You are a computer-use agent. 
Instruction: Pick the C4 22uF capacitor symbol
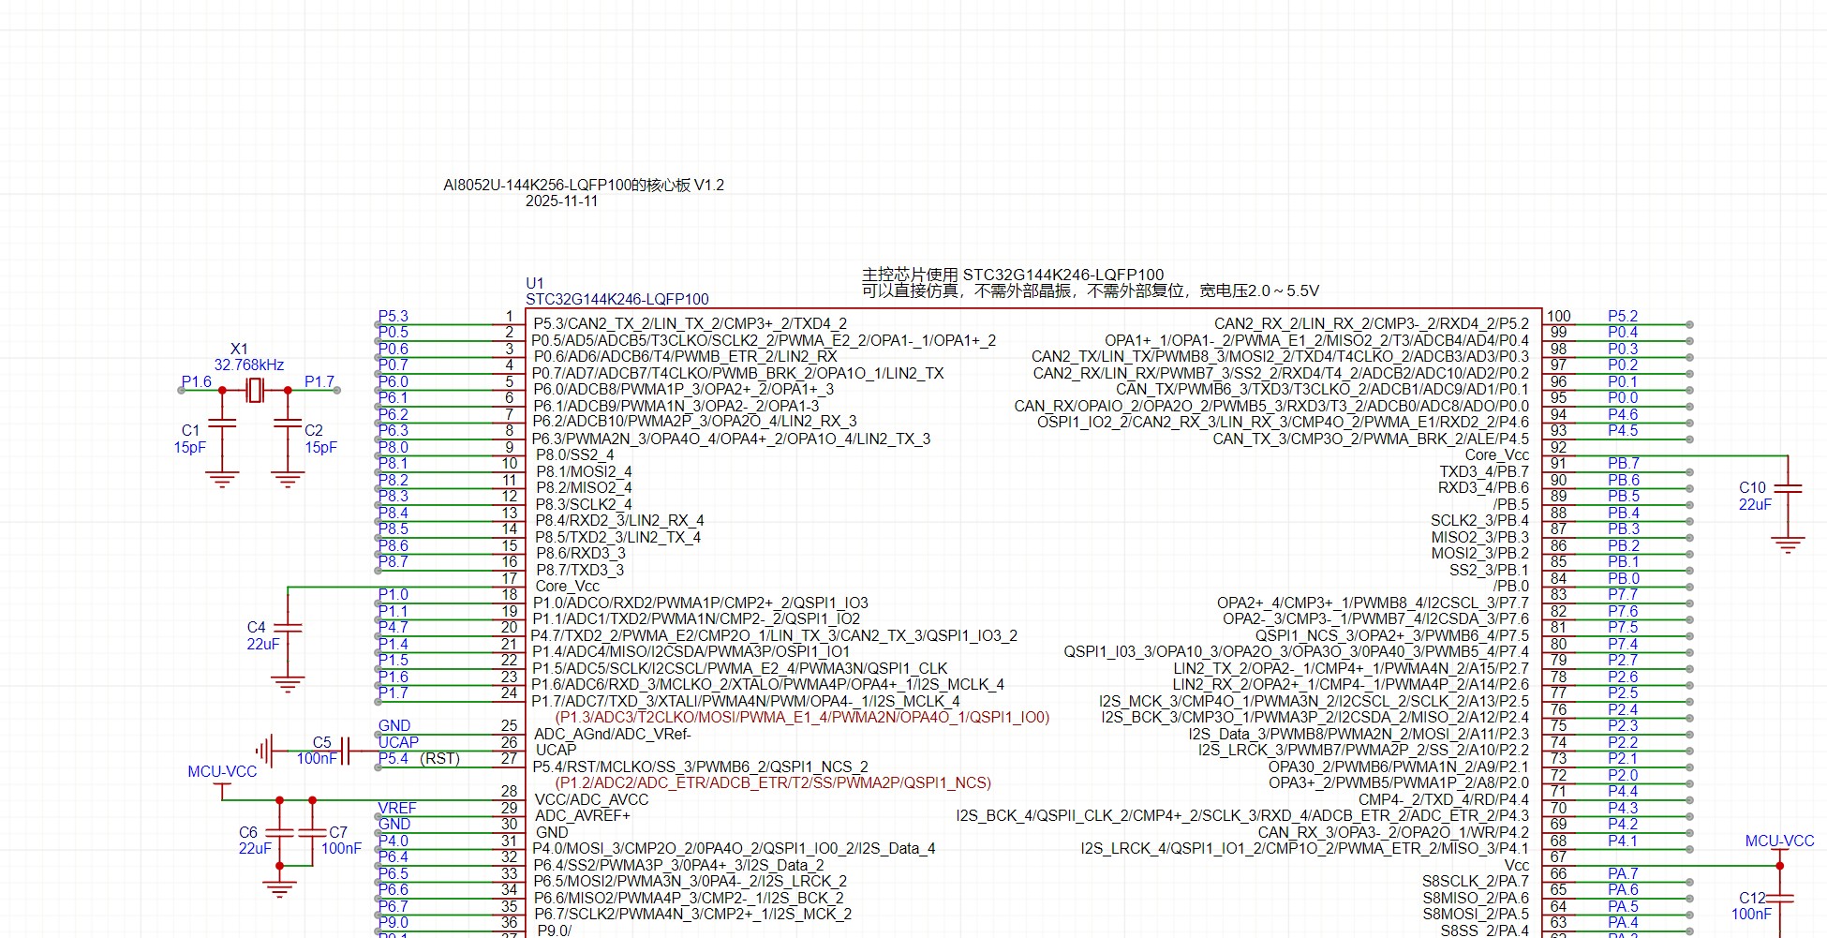point(288,628)
